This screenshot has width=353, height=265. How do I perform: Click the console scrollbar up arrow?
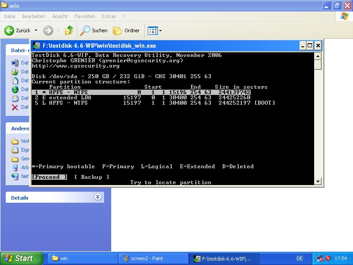click(x=318, y=56)
